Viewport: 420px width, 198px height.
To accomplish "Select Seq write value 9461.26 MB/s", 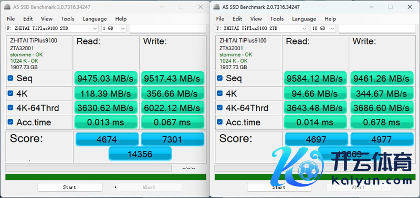I will tap(382, 79).
